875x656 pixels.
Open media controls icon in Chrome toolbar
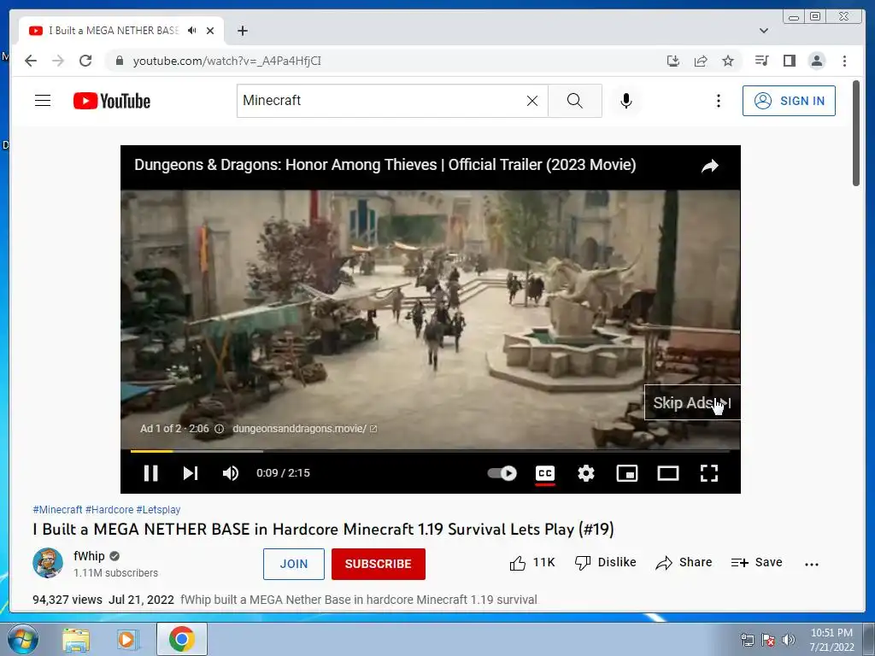click(x=761, y=61)
